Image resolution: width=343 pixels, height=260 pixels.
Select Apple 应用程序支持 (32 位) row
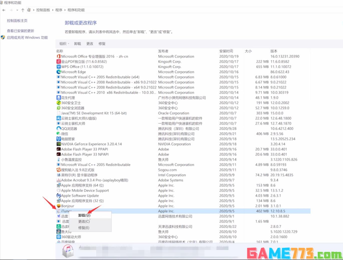point(183,201)
